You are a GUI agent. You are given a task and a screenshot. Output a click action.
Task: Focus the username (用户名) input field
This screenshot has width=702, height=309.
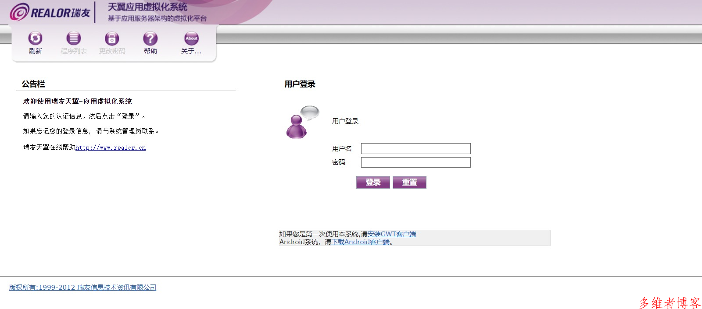(x=416, y=148)
